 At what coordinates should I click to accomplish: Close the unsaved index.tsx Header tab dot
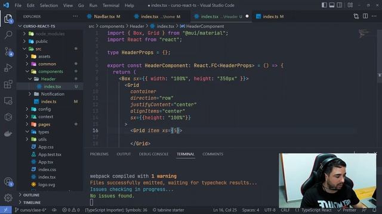pos(247,16)
